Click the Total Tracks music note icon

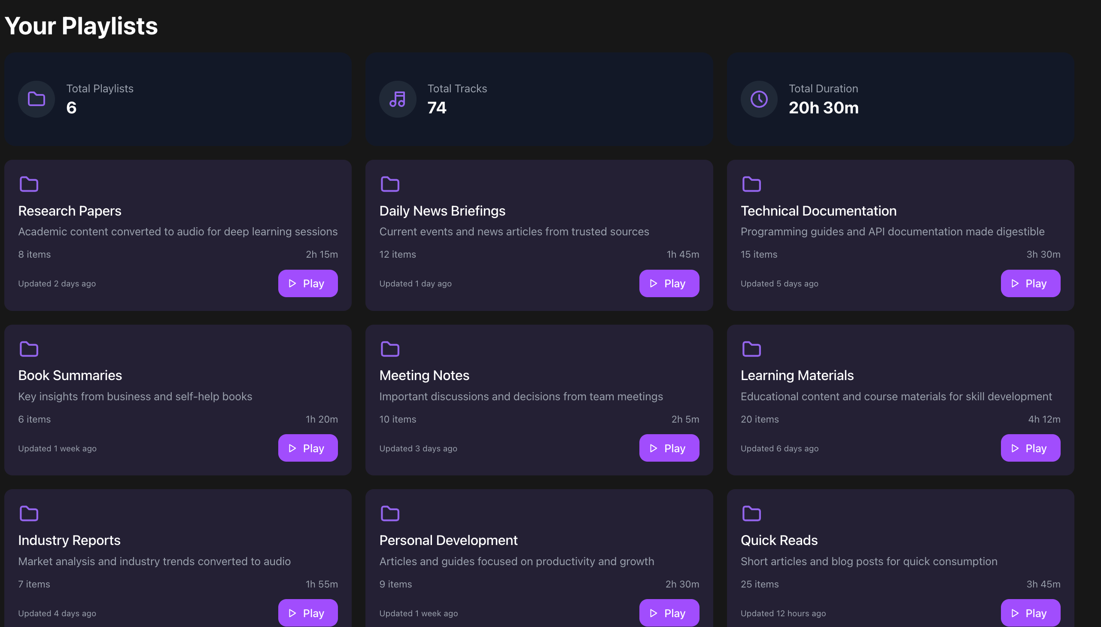click(398, 99)
